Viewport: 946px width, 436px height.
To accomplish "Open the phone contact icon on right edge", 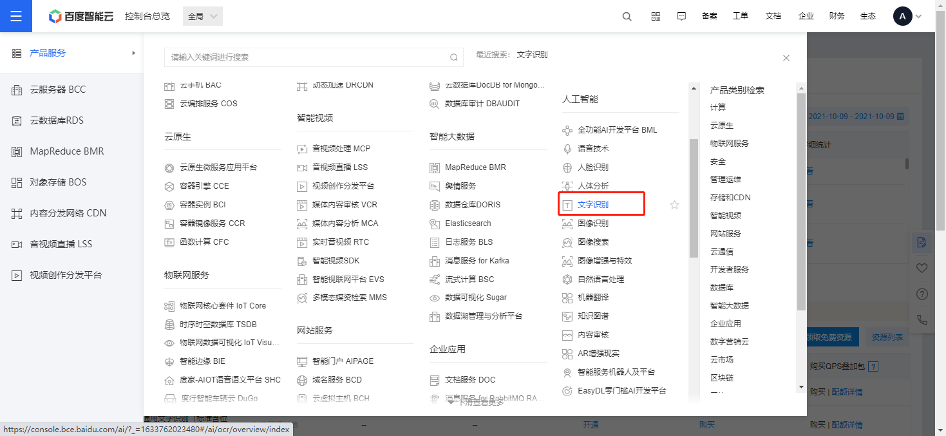I will point(922,318).
